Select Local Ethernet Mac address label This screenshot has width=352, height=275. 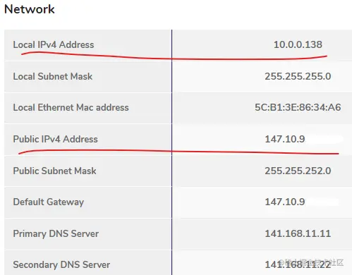pyautogui.click(x=71, y=107)
